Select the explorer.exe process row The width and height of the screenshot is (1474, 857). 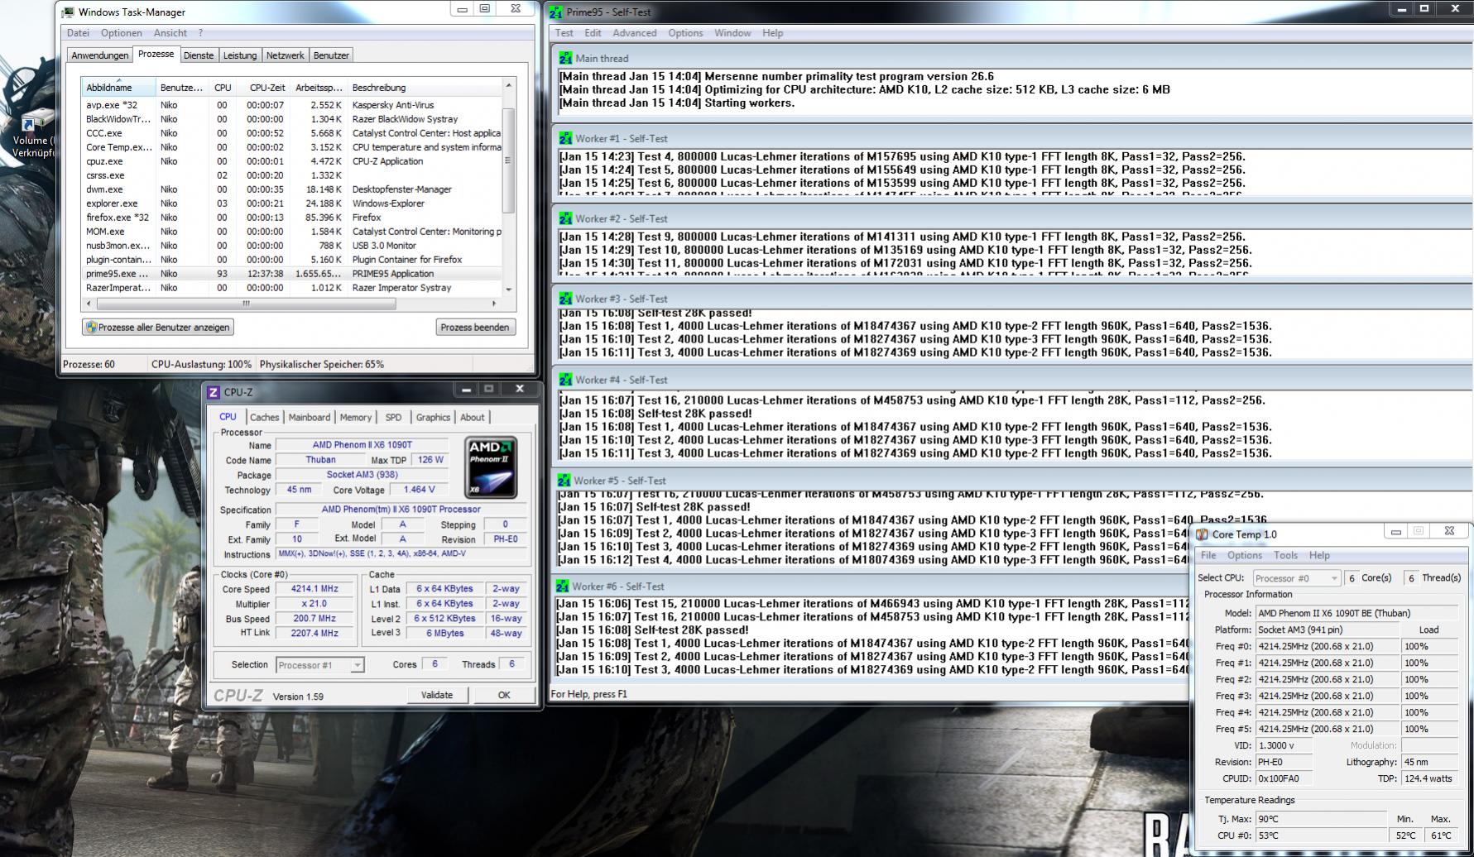(x=292, y=203)
